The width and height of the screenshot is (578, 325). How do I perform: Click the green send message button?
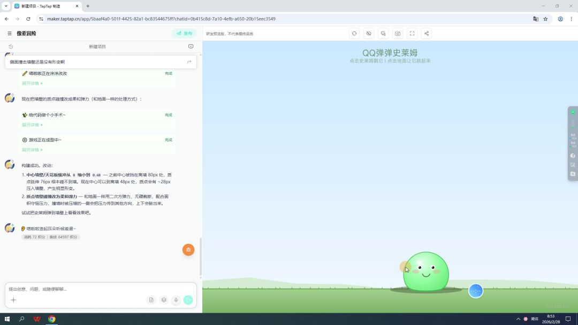[x=188, y=300]
